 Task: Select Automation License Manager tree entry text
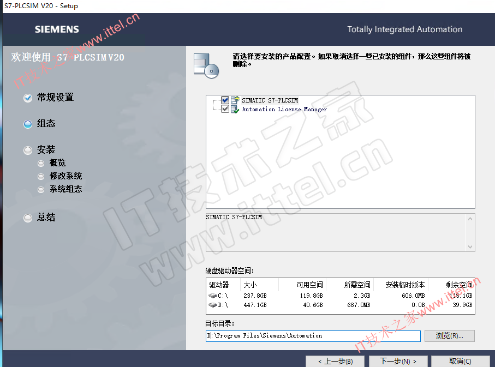pyautogui.click(x=284, y=110)
